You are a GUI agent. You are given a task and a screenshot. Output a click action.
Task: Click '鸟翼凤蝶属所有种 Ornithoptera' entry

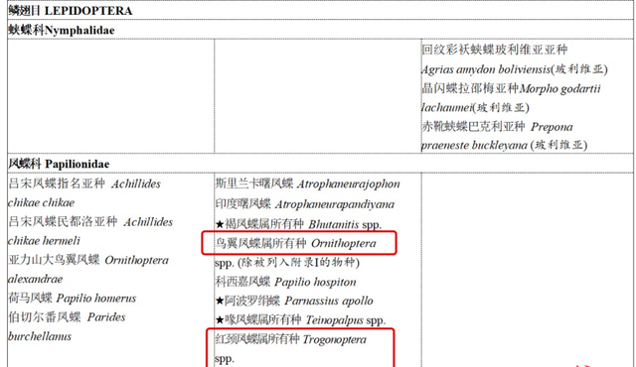[x=296, y=243]
